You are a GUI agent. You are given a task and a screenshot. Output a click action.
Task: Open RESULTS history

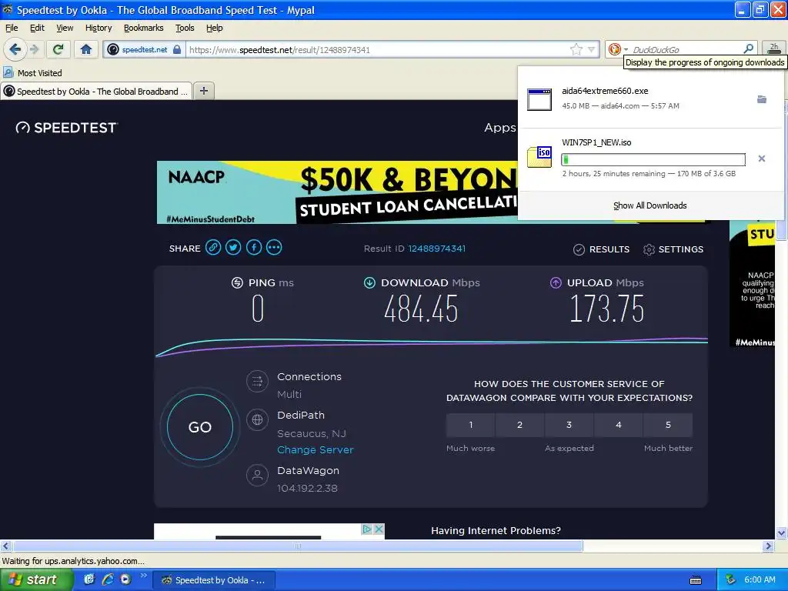(601, 249)
